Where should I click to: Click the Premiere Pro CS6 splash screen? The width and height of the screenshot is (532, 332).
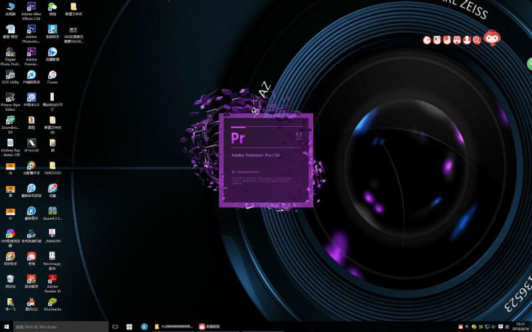(266, 160)
